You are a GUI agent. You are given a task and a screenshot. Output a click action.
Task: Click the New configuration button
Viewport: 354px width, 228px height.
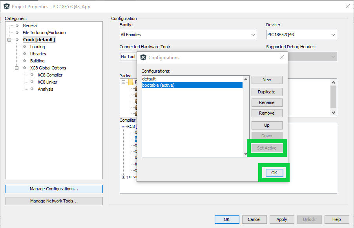[x=266, y=80]
